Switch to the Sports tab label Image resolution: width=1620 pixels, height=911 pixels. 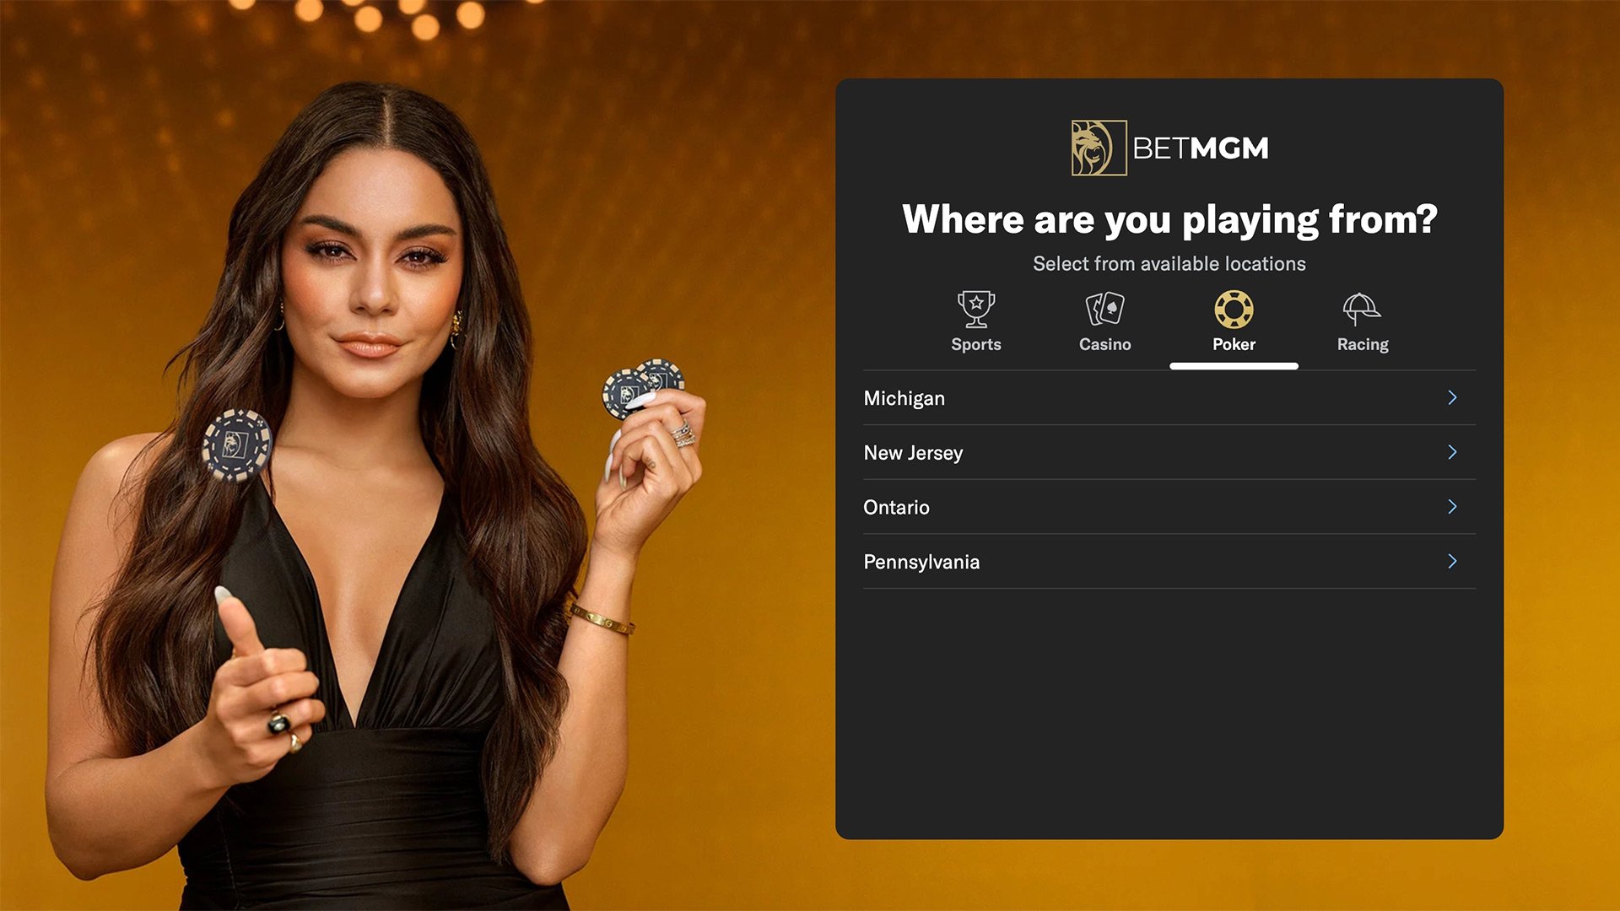tap(976, 344)
